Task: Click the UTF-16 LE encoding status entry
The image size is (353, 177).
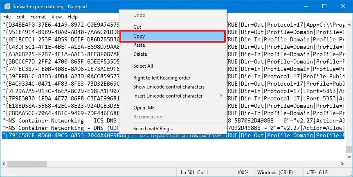Action: [317, 172]
